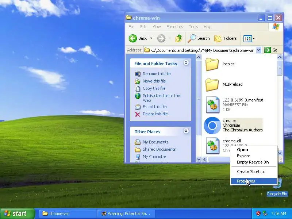Select the chrome.dll file icon
The width and height of the screenshot is (292, 219).
(x=213, y=146)
